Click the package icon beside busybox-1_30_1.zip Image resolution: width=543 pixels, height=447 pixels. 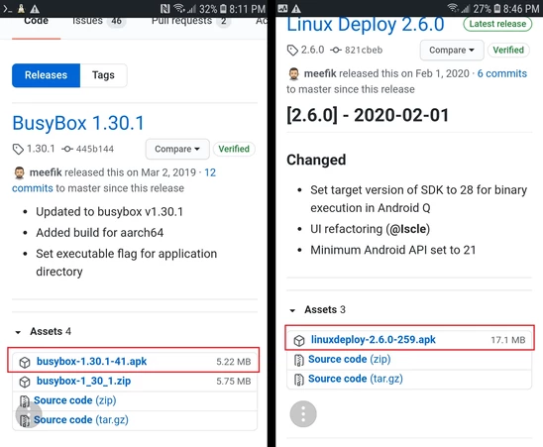pos(25,382)
